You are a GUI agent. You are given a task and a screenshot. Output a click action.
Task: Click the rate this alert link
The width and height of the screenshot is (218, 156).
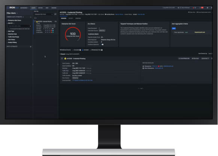[141, 14]
